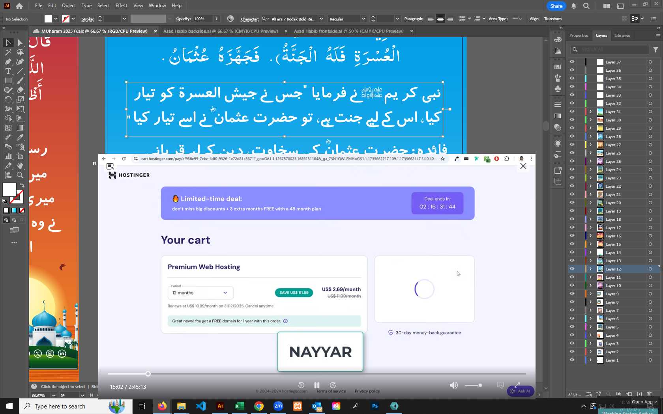Delete selected layer with trash icon
The height and width of the screenshot is (414, 663).
point(650,394)
